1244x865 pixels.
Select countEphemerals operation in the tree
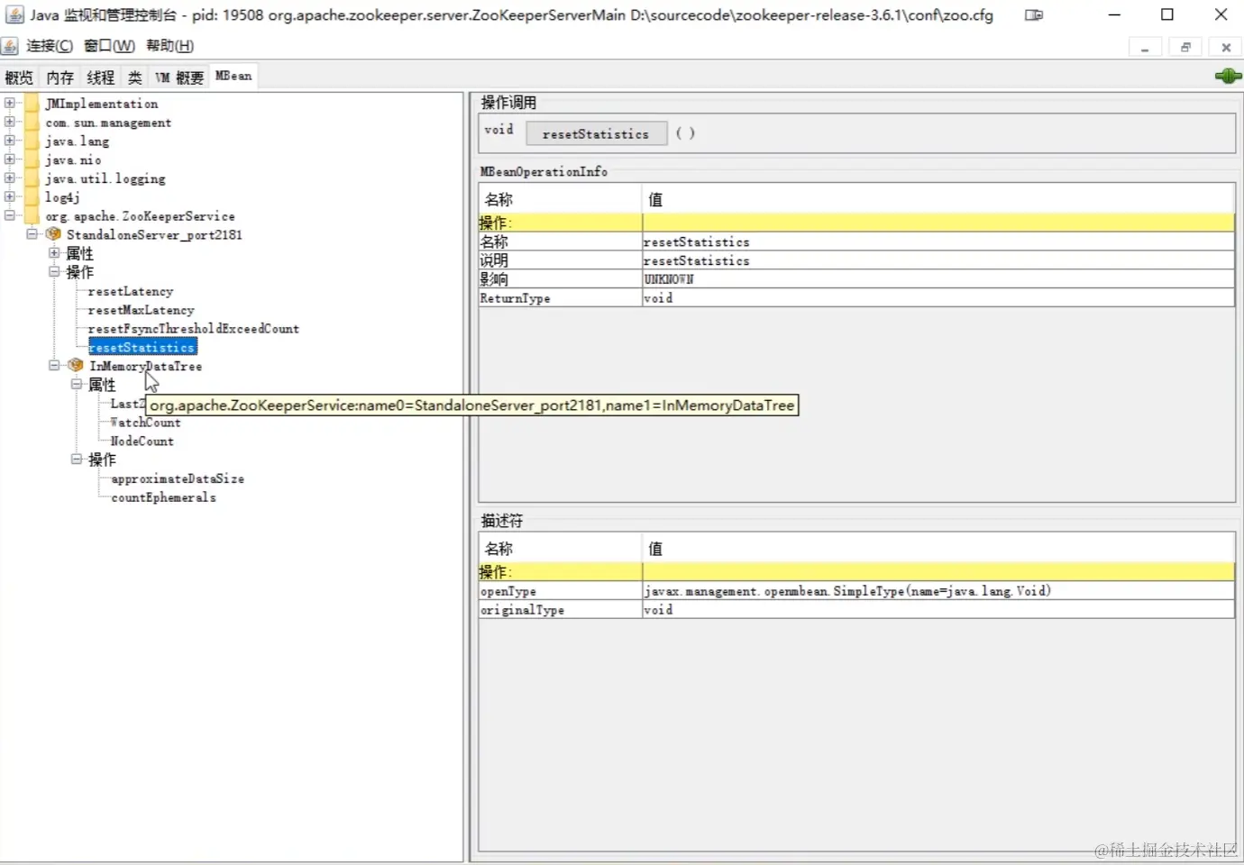tap(163, 497)
